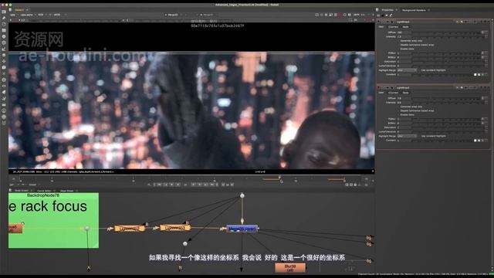Open the 3D nodes toolbar menu

coord(4,67)
